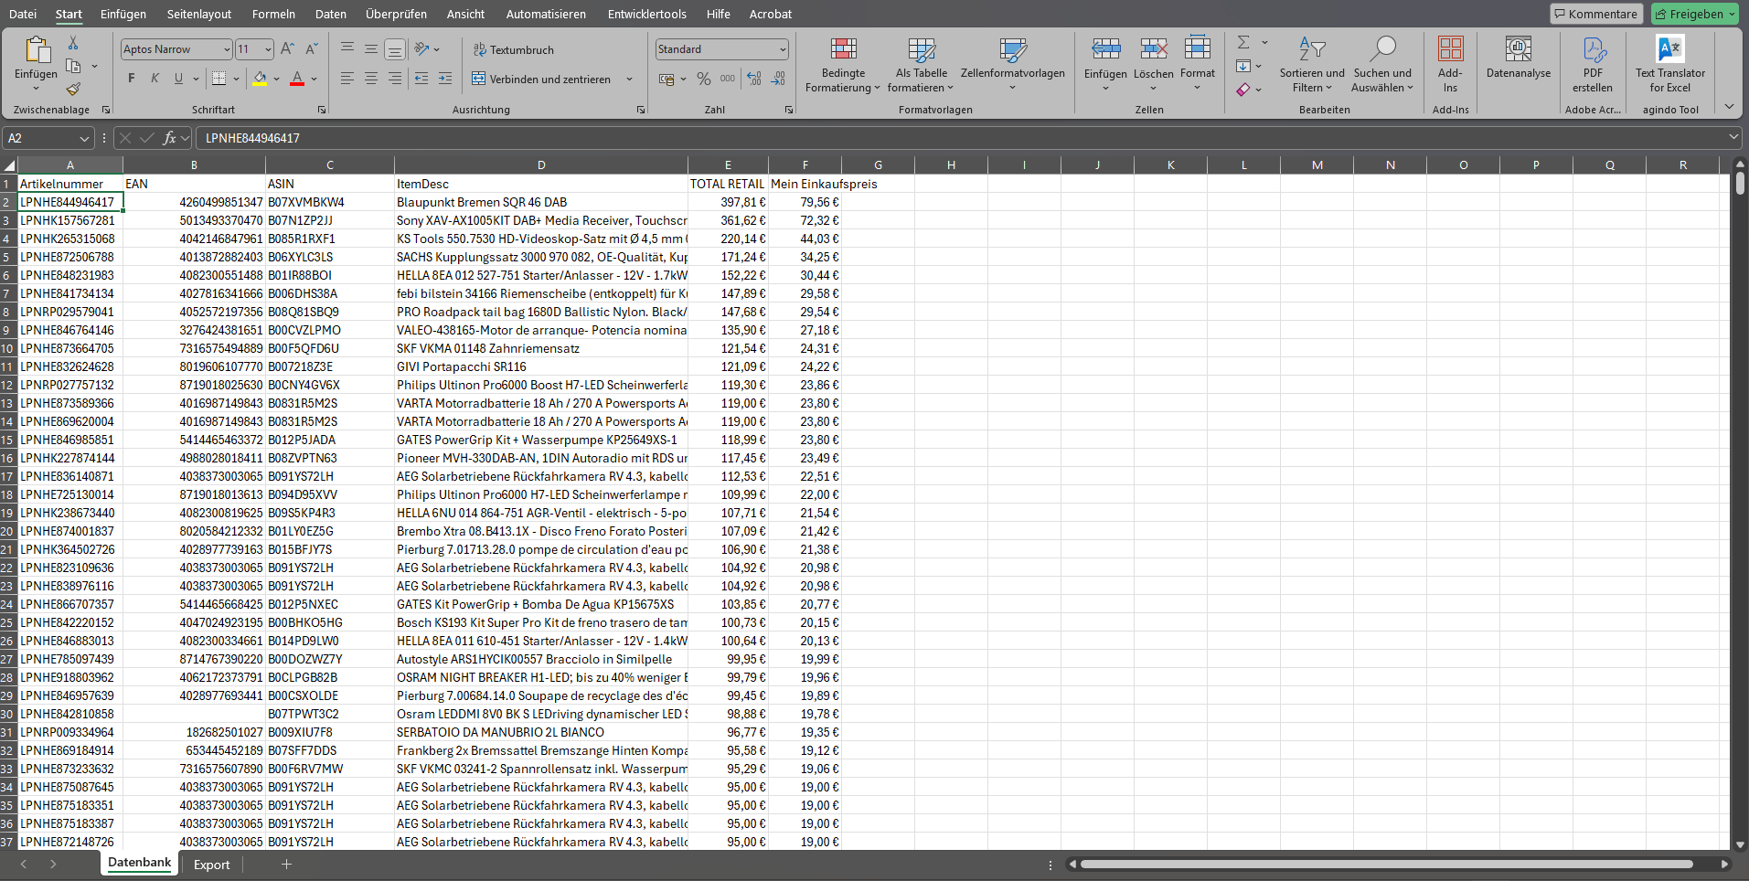The height and width of the screenshot is (881, 1749).
Task: Switch to the Daten ribbon tab
Action: pos(331,14)
